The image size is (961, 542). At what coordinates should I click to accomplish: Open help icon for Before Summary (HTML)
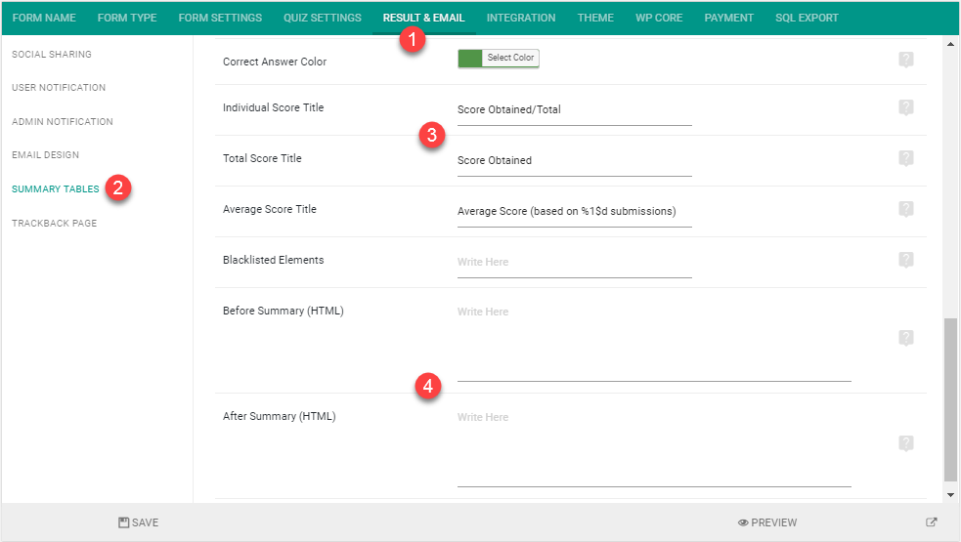tap(906, 338)
